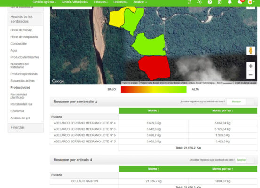Image resolution: width=260 pixels, height=188 pixels.
Task: Open Economía report in sidebar
Action: tap(17, 111)
